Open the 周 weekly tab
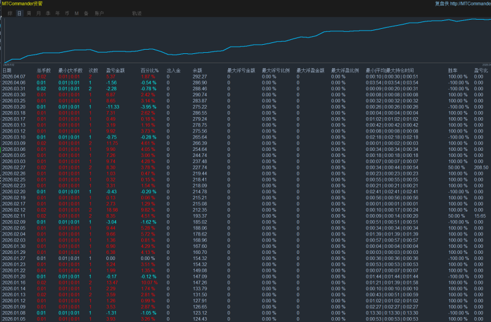 (29, 13)
